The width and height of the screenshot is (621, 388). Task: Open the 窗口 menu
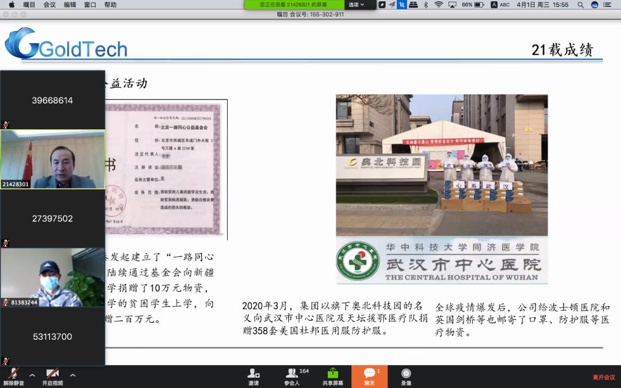(90, 5)
